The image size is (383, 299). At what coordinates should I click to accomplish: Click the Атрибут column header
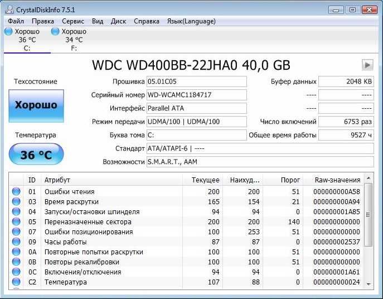(x=111, y=180)
